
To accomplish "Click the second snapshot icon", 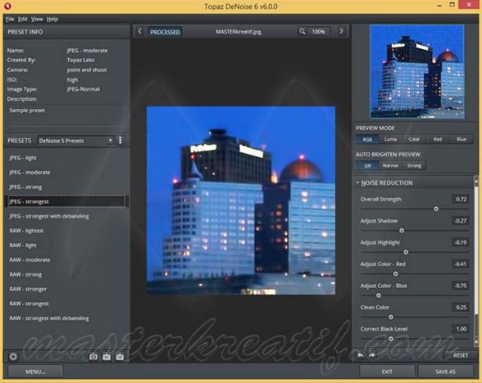I will click(107, 357).
